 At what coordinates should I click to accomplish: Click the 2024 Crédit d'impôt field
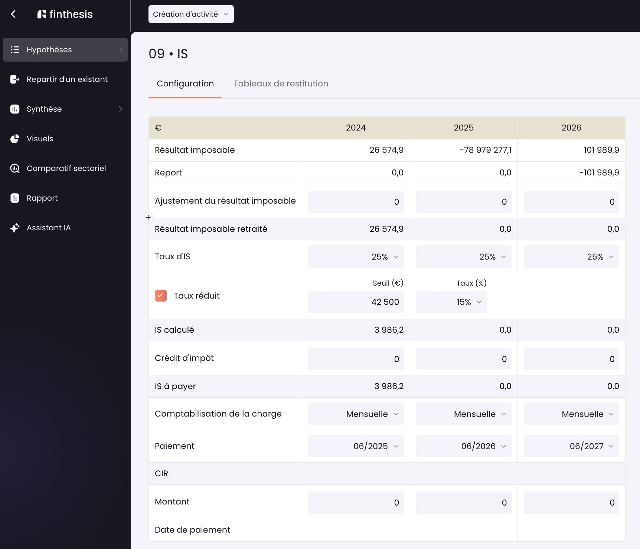click(356, 359)
